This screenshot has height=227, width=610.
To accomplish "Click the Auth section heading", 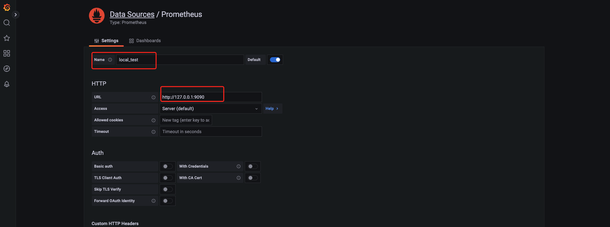I will click(98, 153).
